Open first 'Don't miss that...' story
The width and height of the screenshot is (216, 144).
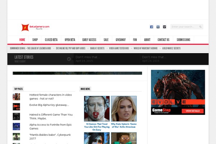[x=88, y=57]
